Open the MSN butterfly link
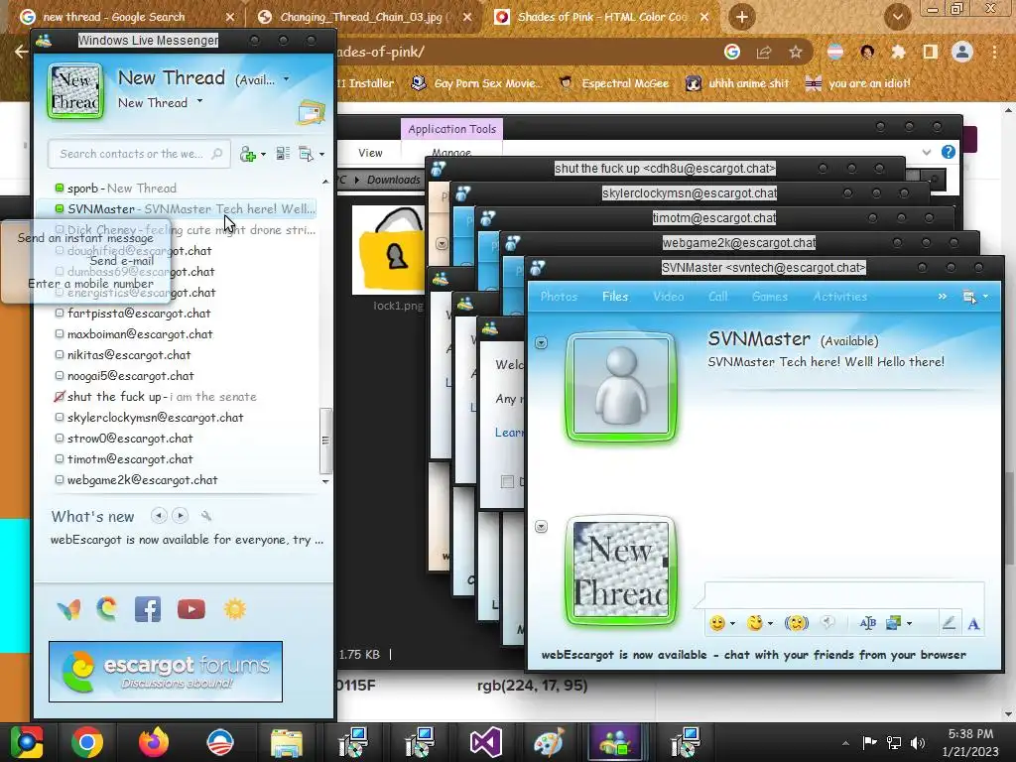Viewport: 1016px width, 762px height. click(69, 609)
